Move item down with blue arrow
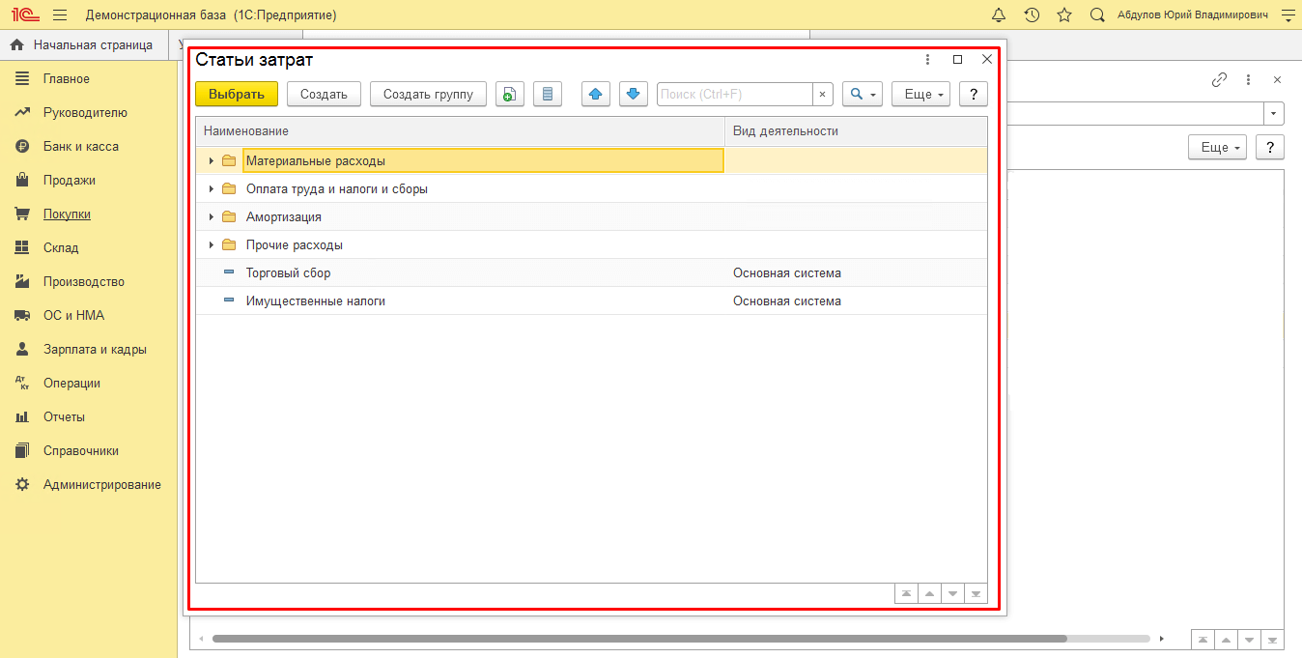The image size is (1302, 658). tap(633, 94)
